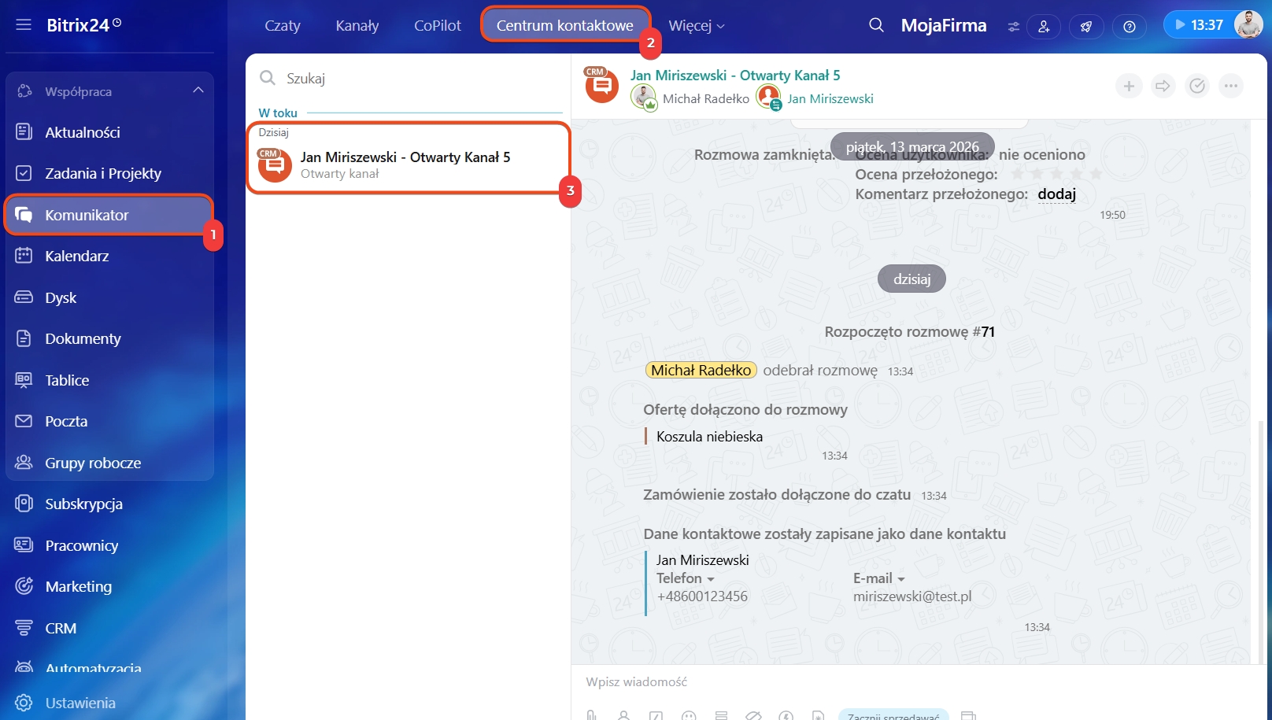Click the plus icon in the chat header

[x=1129, y=86]
